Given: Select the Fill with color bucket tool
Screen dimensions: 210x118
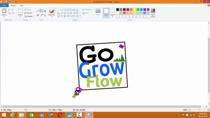Looking at the screenshot, I should click(x=41, y=11).
